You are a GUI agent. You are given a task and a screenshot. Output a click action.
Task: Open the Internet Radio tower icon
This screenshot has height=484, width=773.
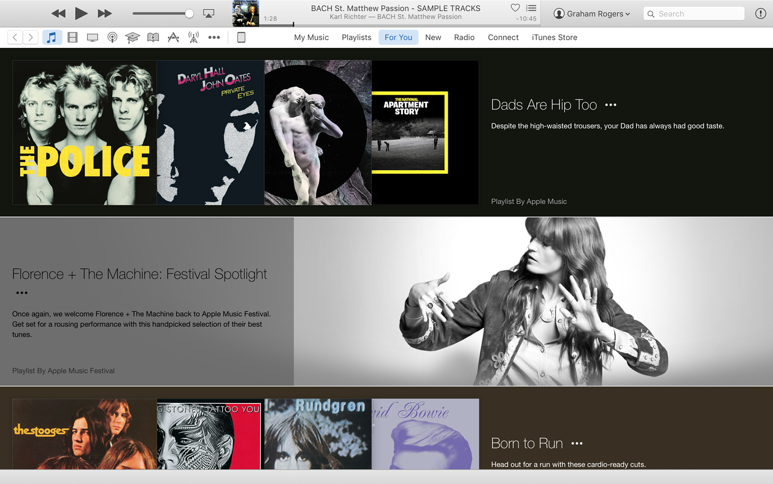tap(193, 37)
